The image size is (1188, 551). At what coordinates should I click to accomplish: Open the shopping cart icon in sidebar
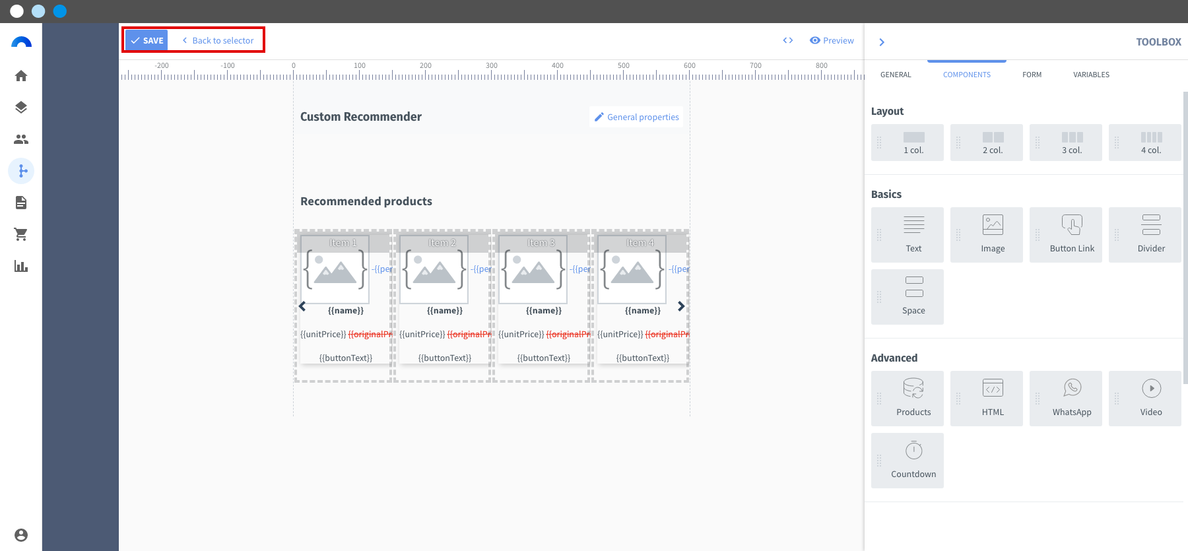pos(21,234)
